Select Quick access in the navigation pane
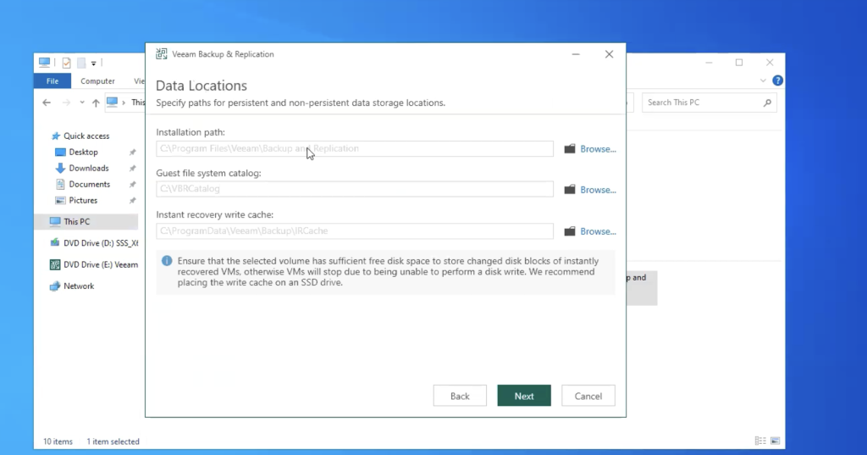 pos(80,136)
